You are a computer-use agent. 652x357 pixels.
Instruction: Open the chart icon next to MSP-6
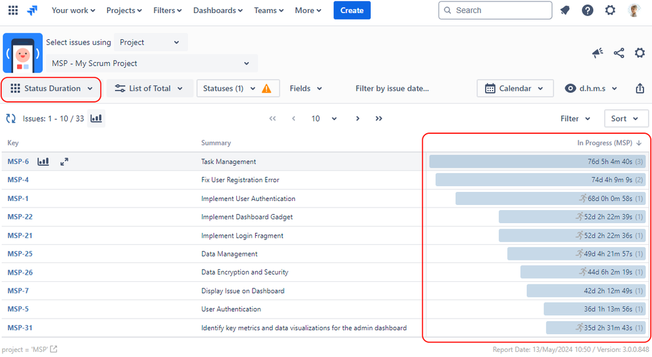click(43, 162)
